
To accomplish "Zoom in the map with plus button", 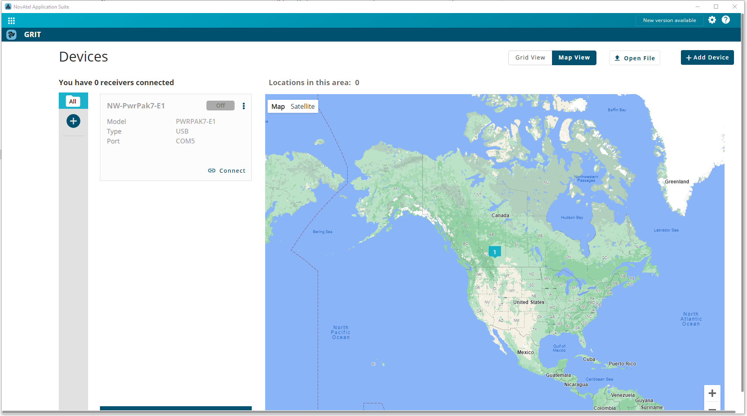I will 712,393.
